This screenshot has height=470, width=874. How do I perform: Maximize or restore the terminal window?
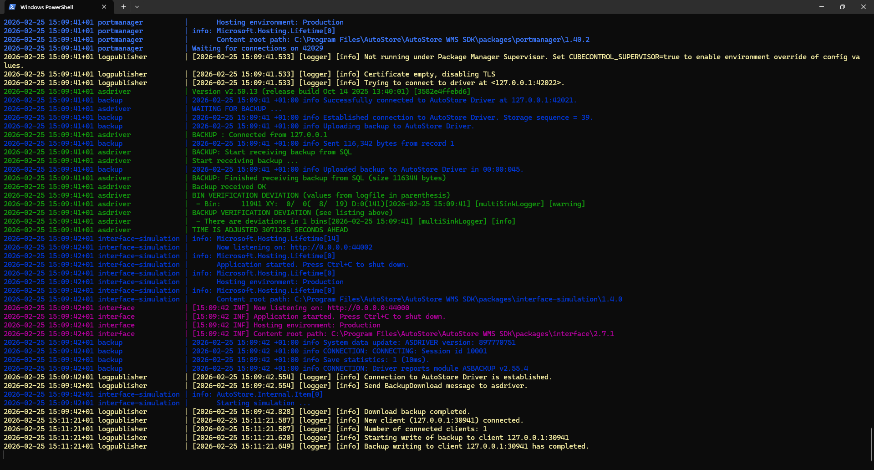(843, 7)
